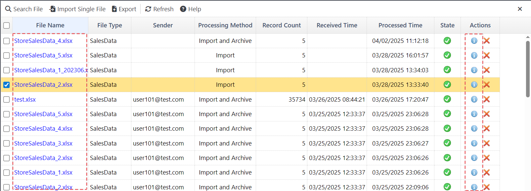The height and width of the screenshot is (191, 531).
Task: Click the Refresh toolbar button
Action: (159, 9)
